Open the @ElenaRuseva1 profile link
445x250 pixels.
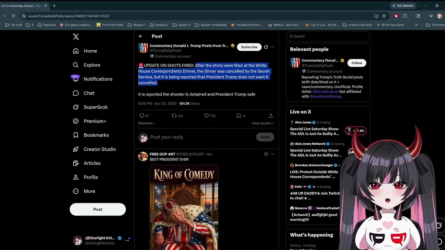coord(325,92)
